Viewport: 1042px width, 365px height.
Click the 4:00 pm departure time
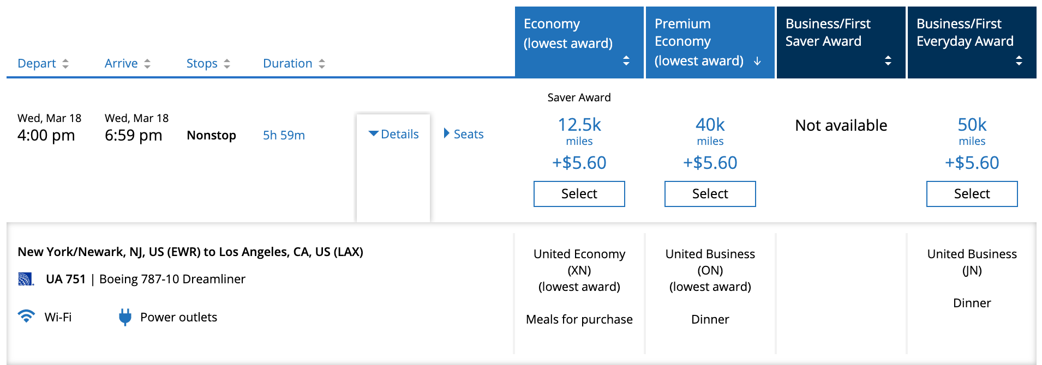point(46,135)
